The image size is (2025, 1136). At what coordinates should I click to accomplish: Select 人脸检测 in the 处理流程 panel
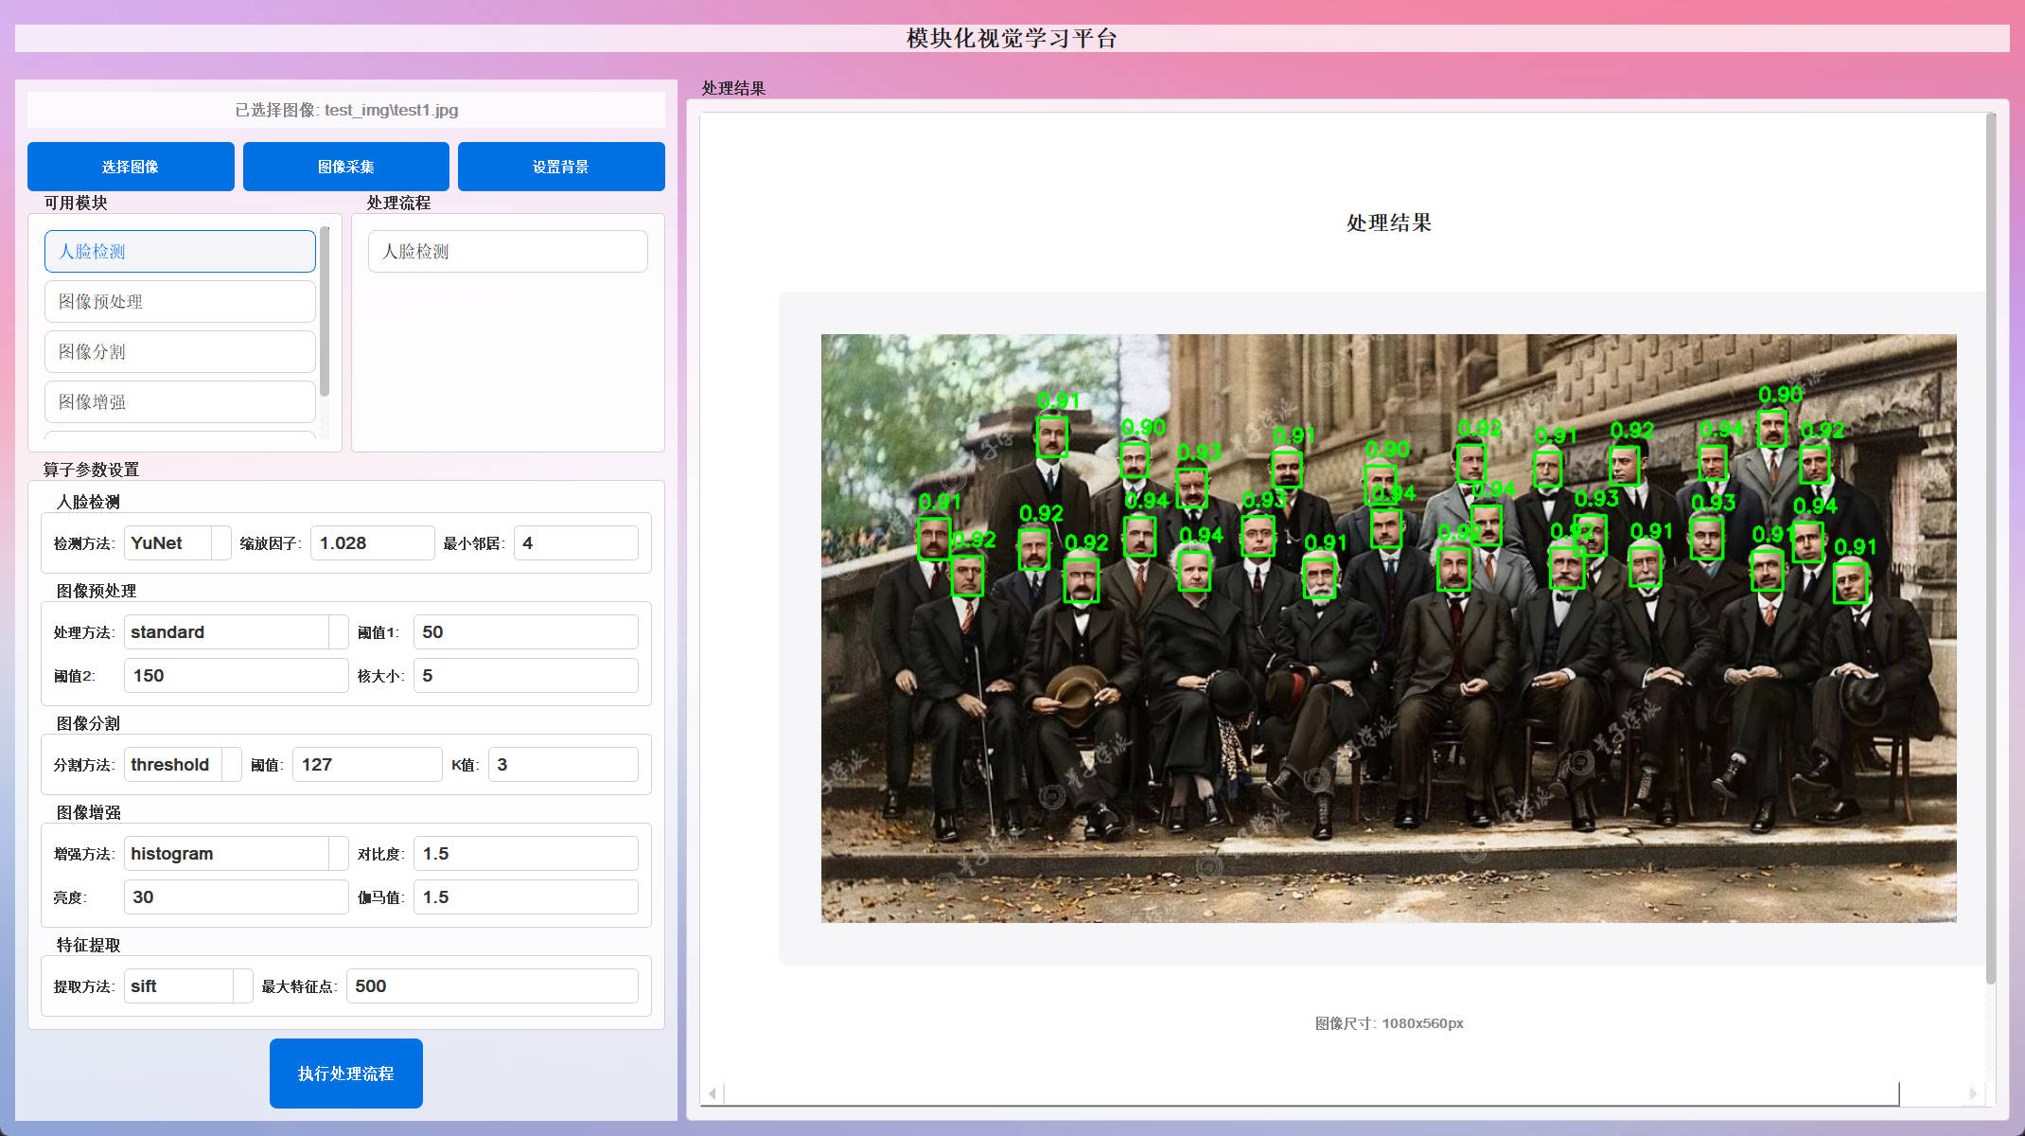tap(507, 251)
